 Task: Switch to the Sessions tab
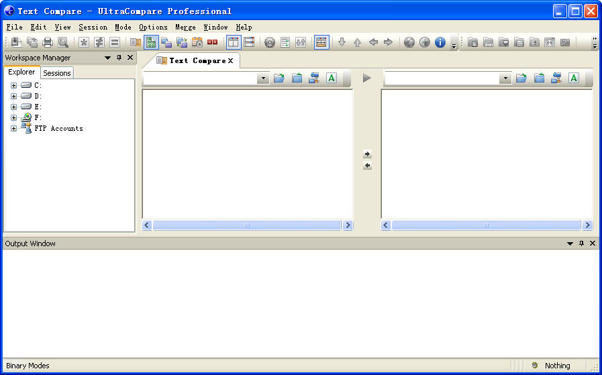pyautogui.click(x=57, y=73)
